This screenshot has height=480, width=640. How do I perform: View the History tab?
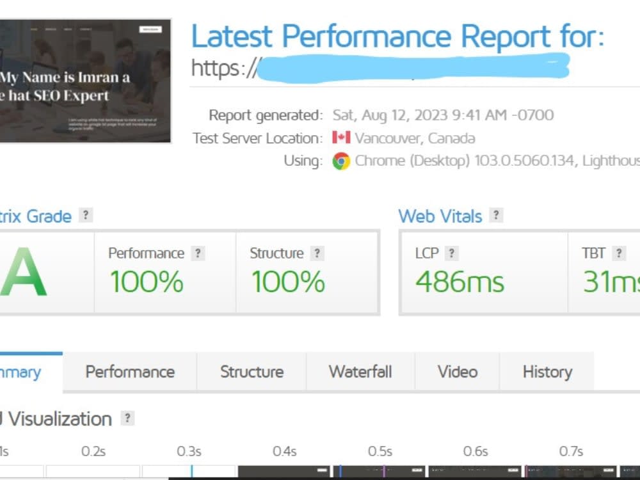pos(547,372)
